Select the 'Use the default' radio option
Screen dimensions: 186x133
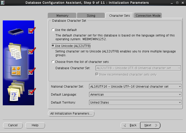pyautogui.click(x=53, y=30)
